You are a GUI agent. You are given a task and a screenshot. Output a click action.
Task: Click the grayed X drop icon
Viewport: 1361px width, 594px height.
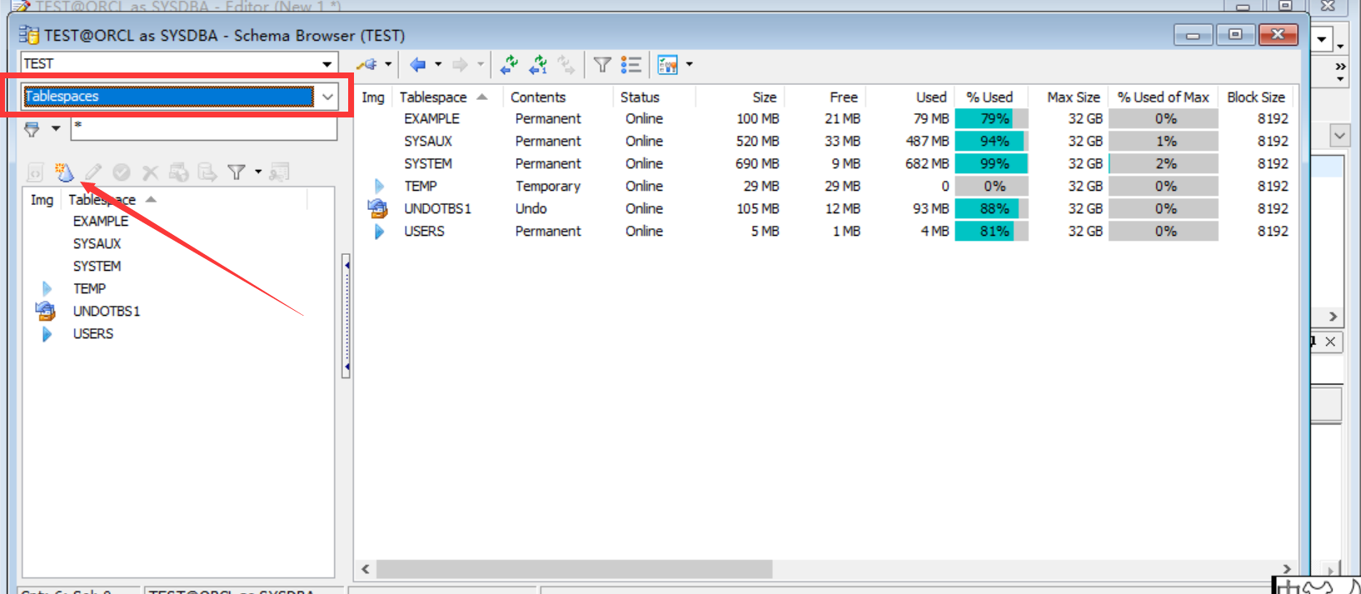150,172
